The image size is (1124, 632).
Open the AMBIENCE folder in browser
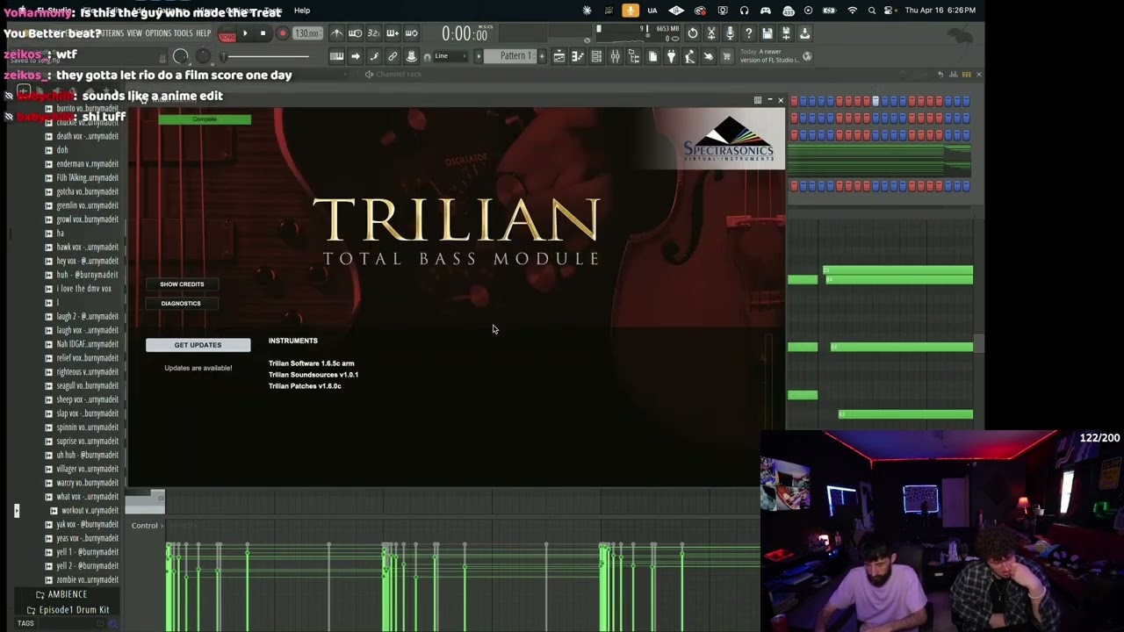(x=68, y=594)
